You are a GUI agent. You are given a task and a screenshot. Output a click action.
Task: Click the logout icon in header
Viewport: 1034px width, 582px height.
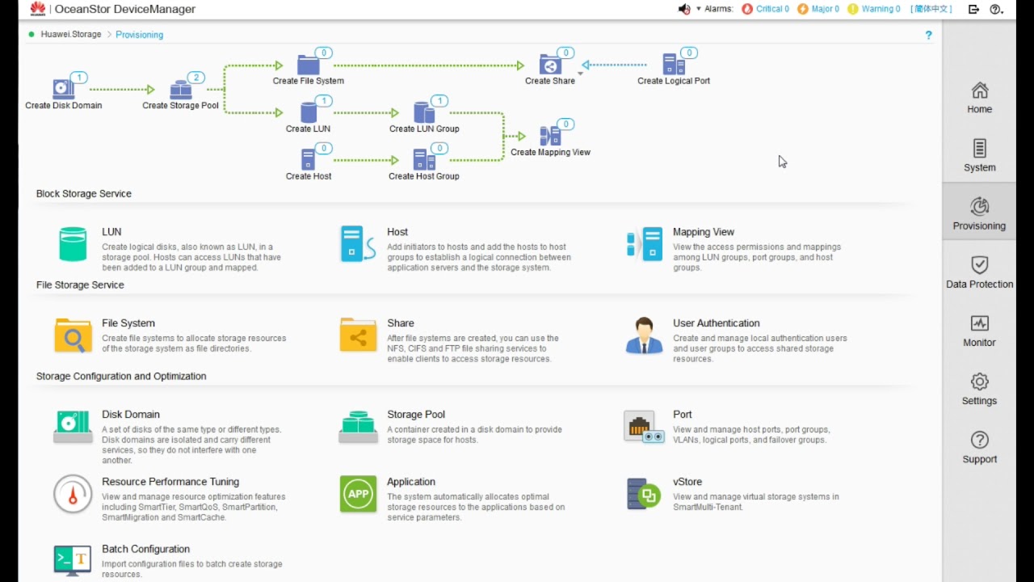[x=973, y=9]
